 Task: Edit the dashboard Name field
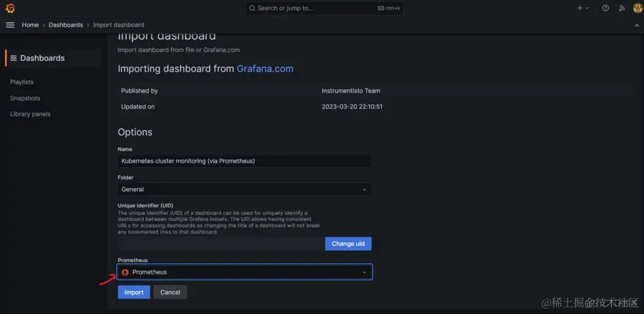point(245,161)
